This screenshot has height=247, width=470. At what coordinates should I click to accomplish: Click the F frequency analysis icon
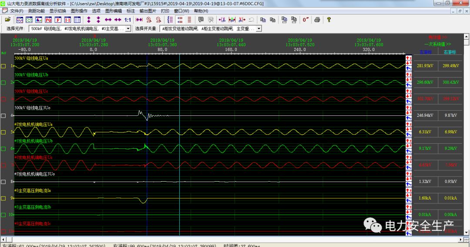[58, 20]
